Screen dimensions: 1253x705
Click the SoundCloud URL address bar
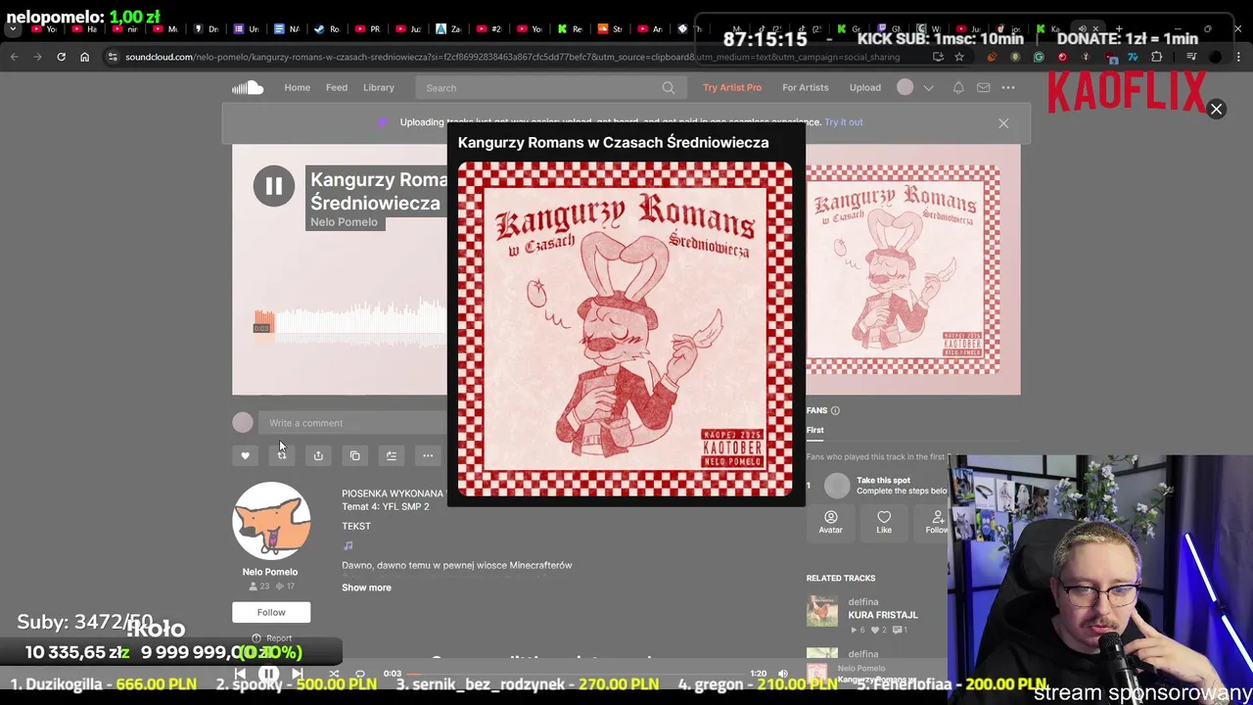click(x=512, y=57)
